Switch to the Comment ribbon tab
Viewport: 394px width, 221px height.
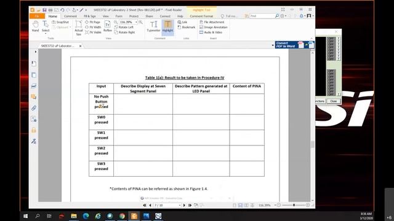click(70, 16)
